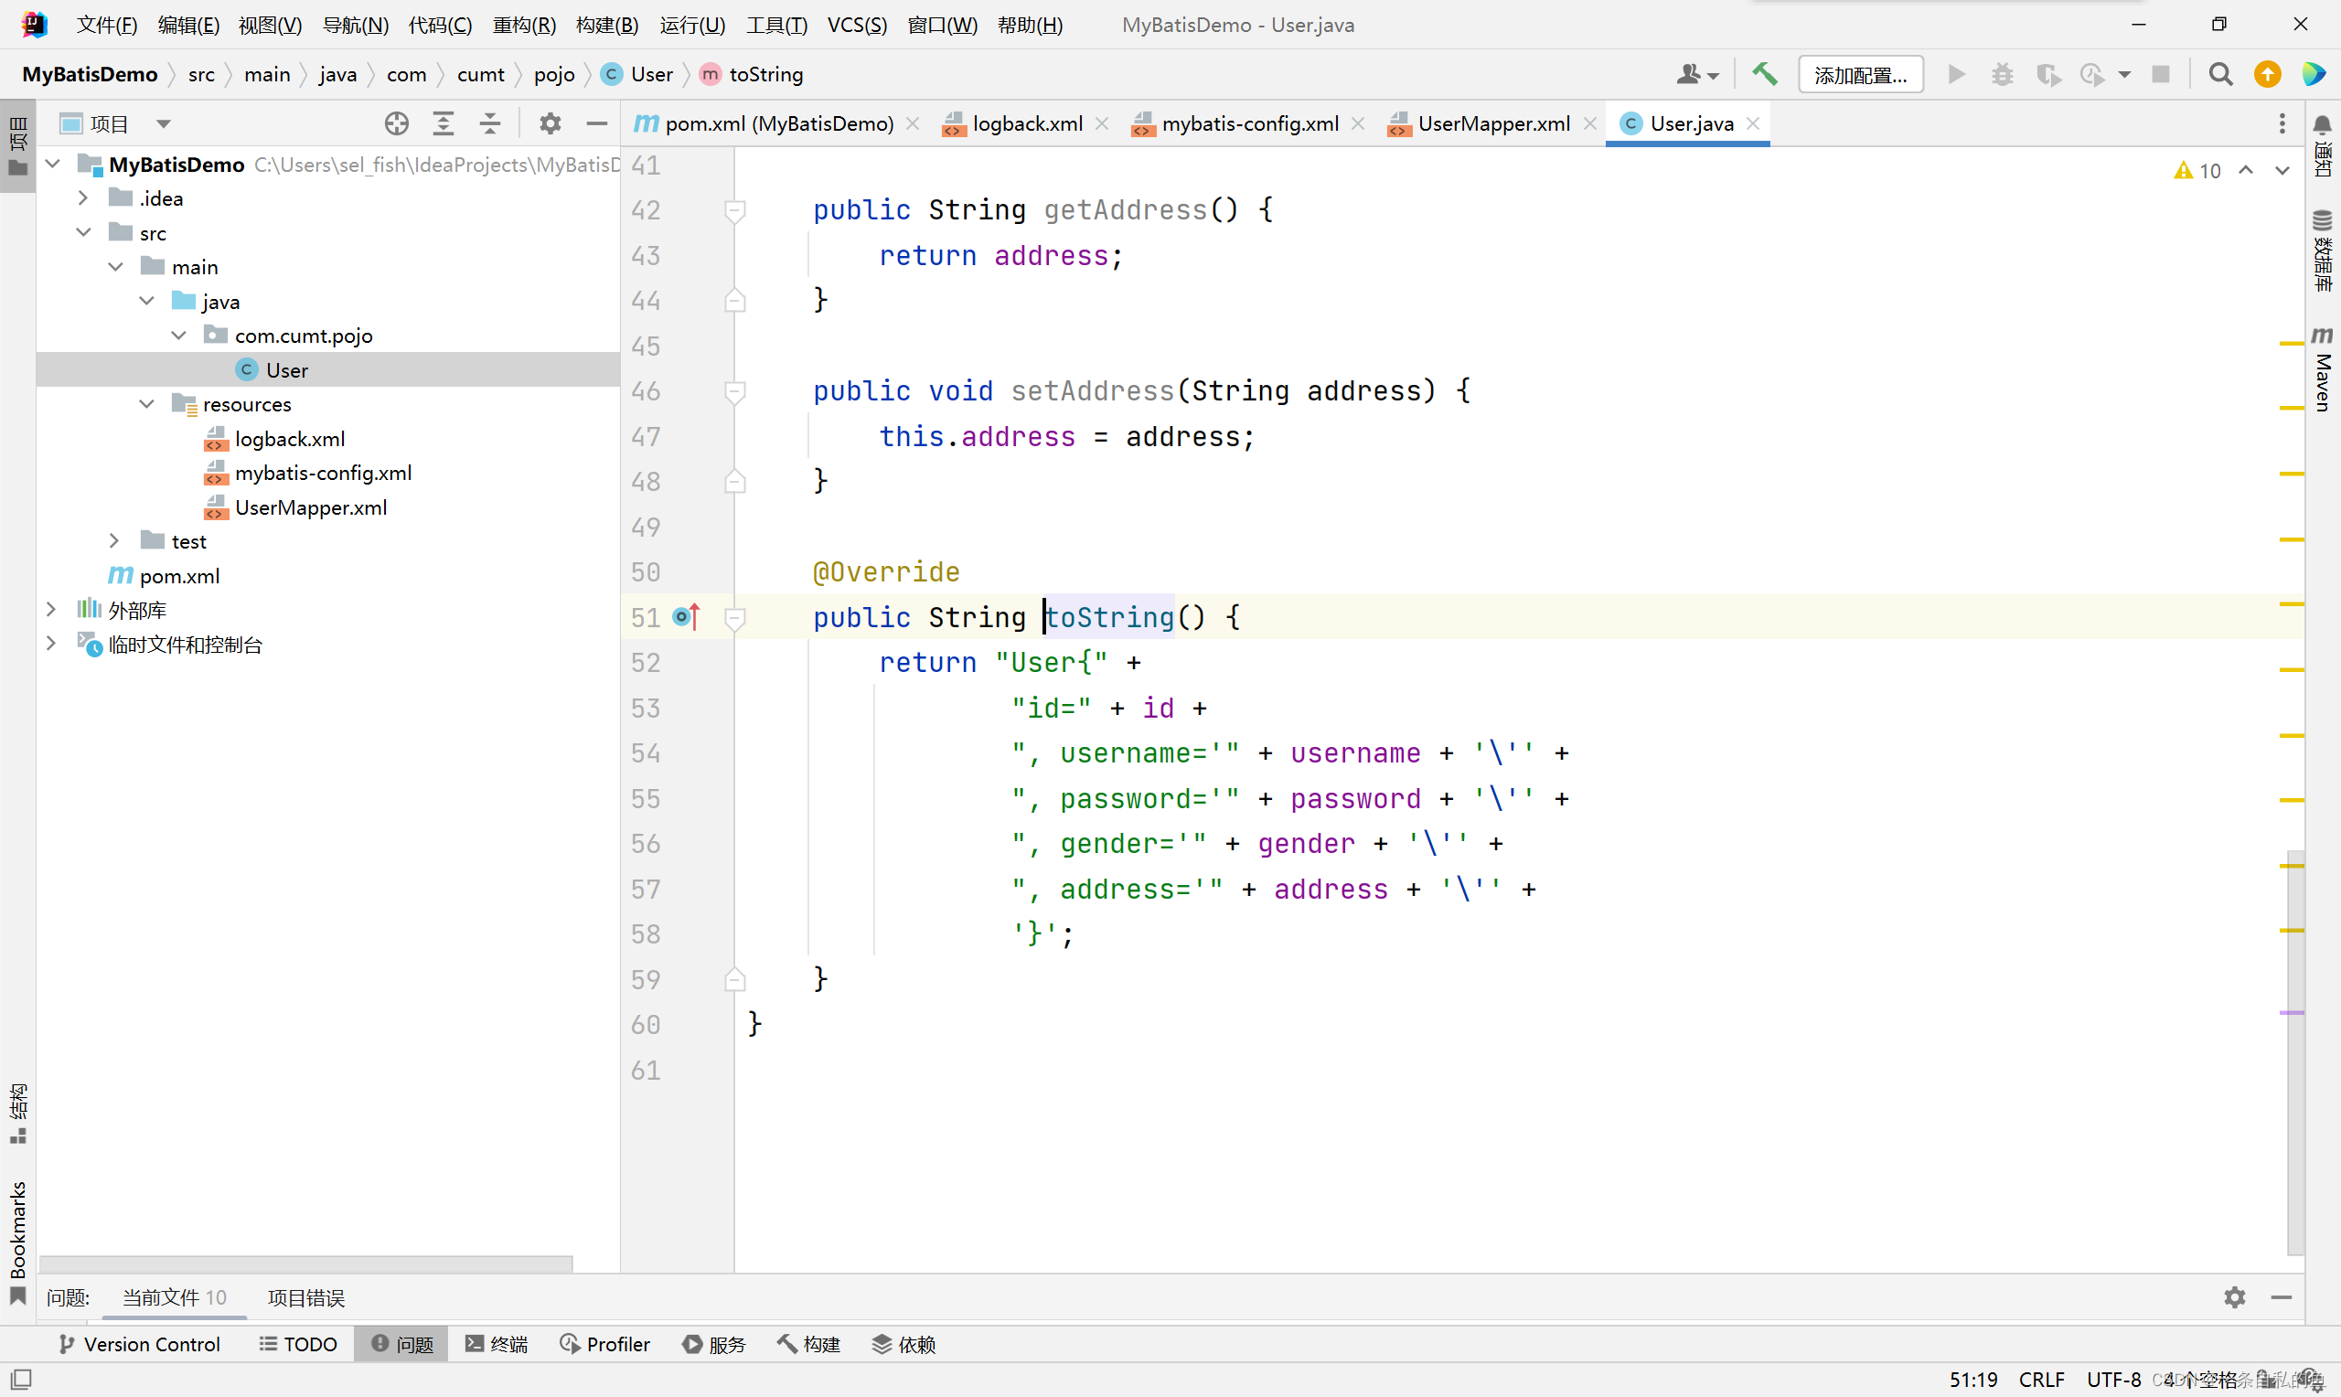
Task: Click the Build project hammer icon
Action: pyautogui.click(x=1765, y=74)
